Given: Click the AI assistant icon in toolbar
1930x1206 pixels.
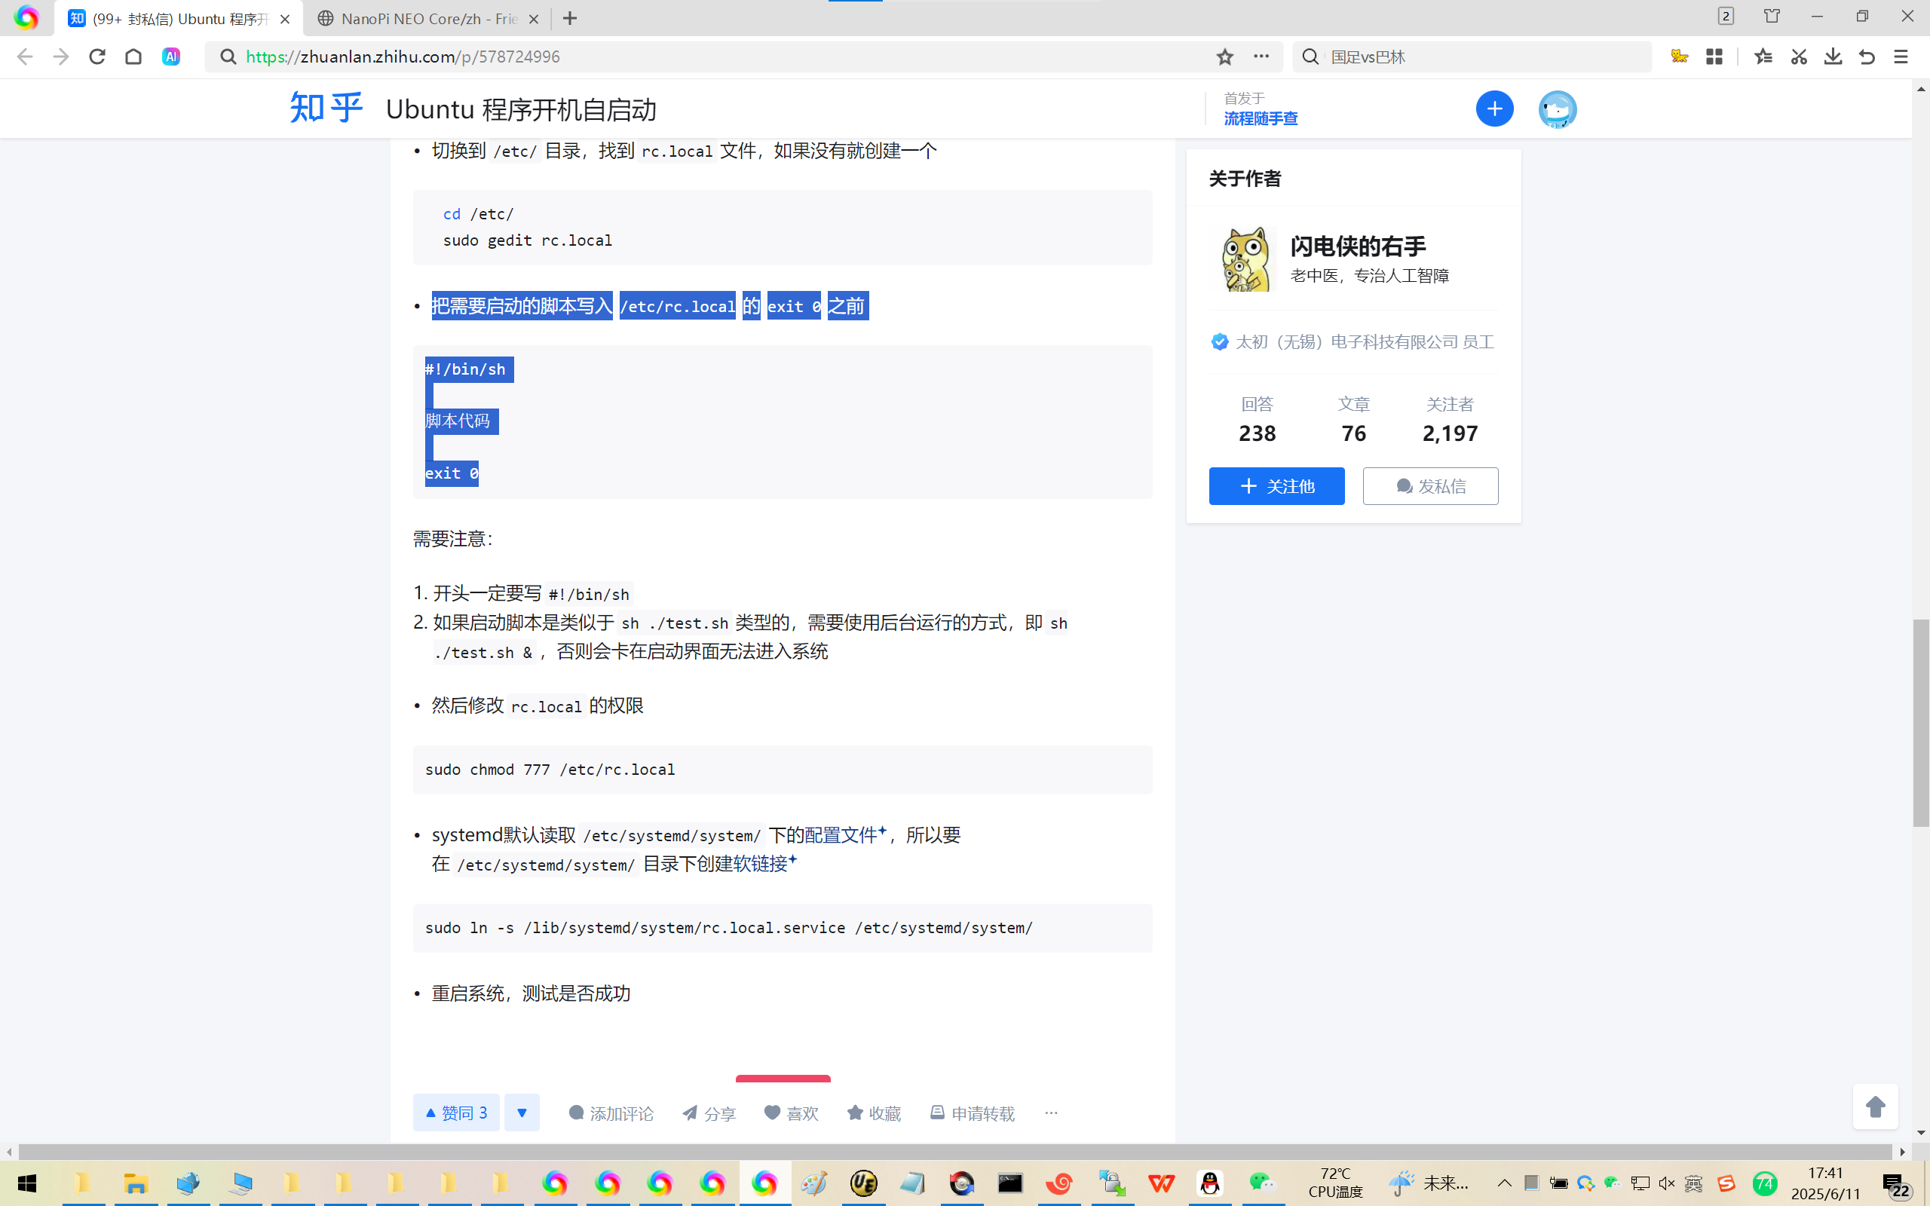Looking at the screenshot, I should tap(170, 57).
